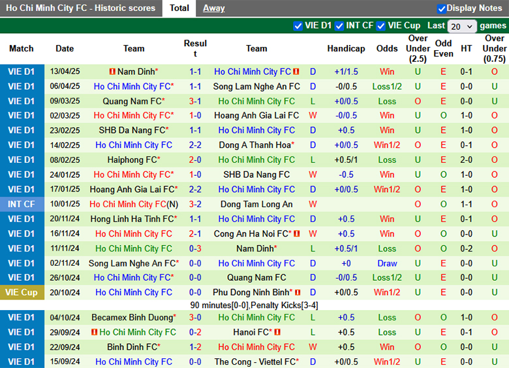509x368 pixels.
Task: Click red card icon beside Phu Dong Ninh Binh
Action: pyautogui.click(x=298, y=292)
